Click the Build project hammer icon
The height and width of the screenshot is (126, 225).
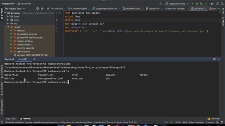click(161, 4)
